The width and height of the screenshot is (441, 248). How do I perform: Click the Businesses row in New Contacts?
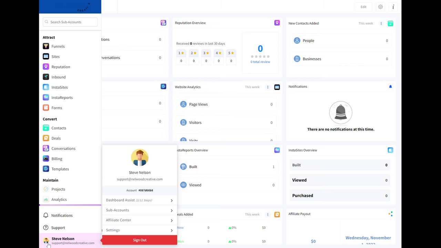[341, 59]
